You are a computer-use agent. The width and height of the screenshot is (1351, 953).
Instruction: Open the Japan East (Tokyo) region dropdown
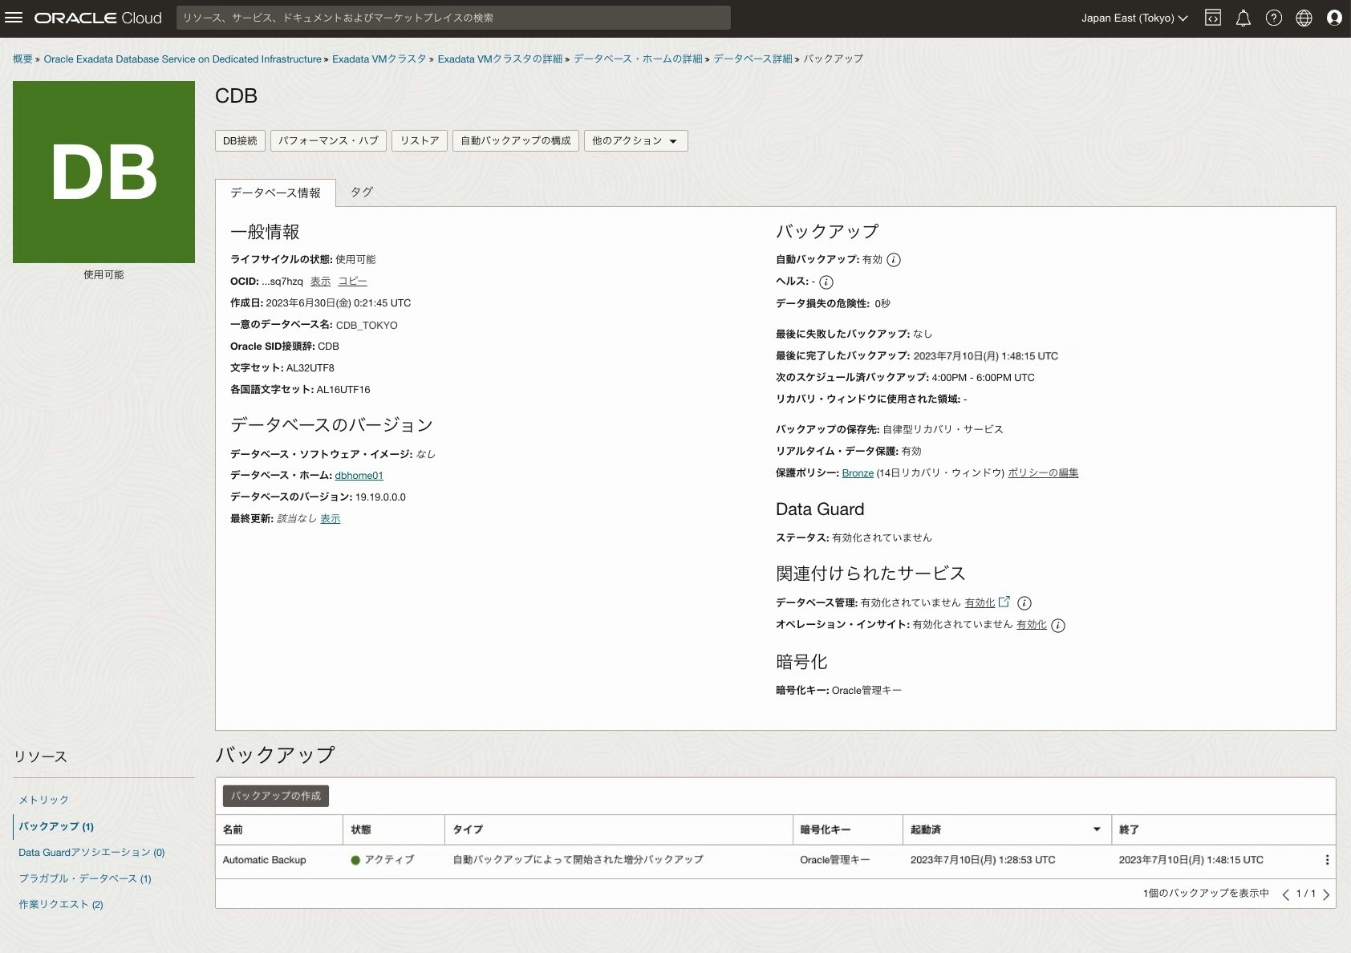coord(1134,18)
